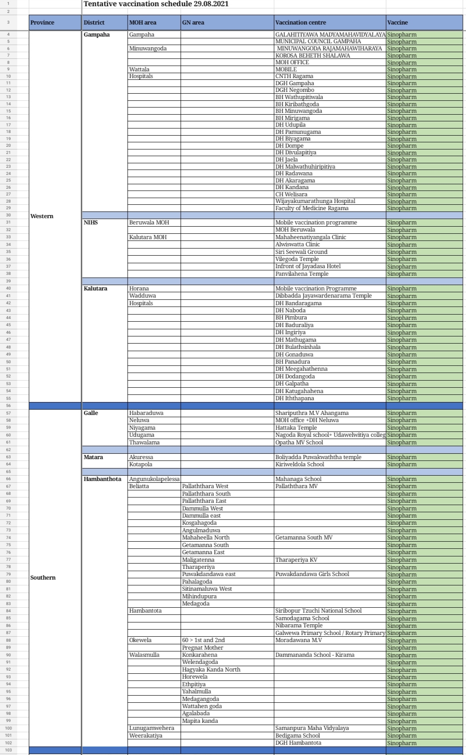466x755 pixels.
Task: Click the 'Thawalama' cell
Action: [154, 443]
